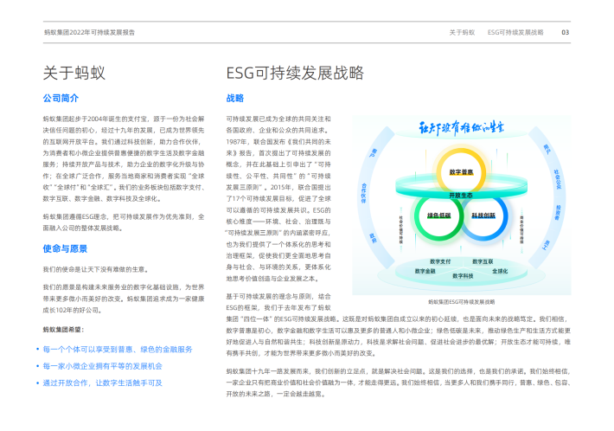Open the '关于蚂蚁' header navigation link
Viewport: 614px width, 431px height.
462,33
